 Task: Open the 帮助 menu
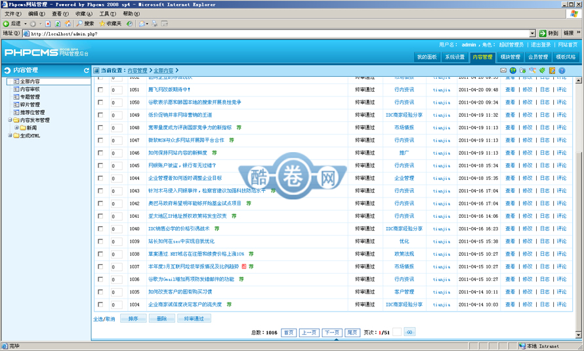point(131,14)
